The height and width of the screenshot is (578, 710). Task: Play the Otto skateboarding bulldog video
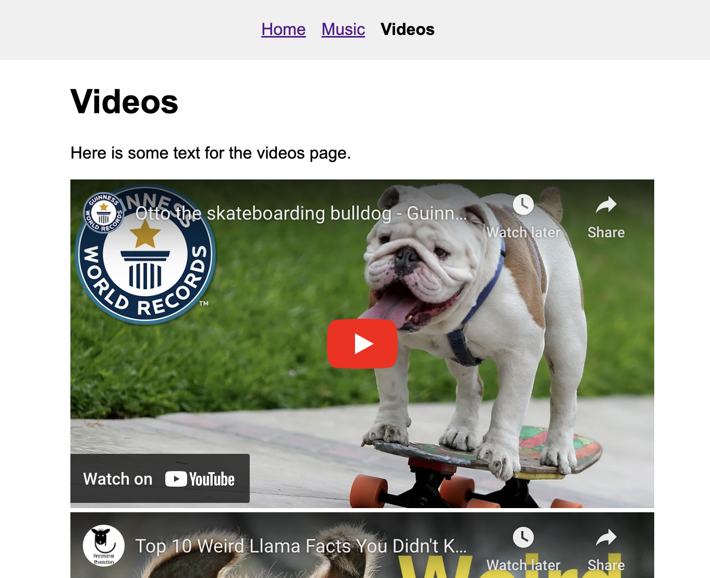[x=362, y=344]
